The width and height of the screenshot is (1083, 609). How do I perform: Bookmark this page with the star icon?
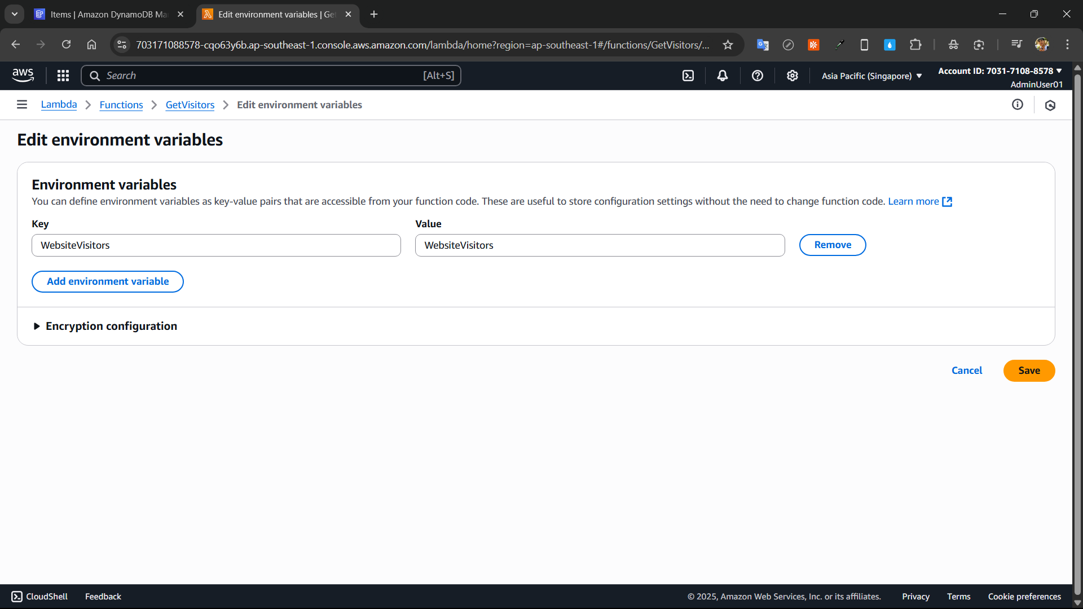[x=728, y=45]
